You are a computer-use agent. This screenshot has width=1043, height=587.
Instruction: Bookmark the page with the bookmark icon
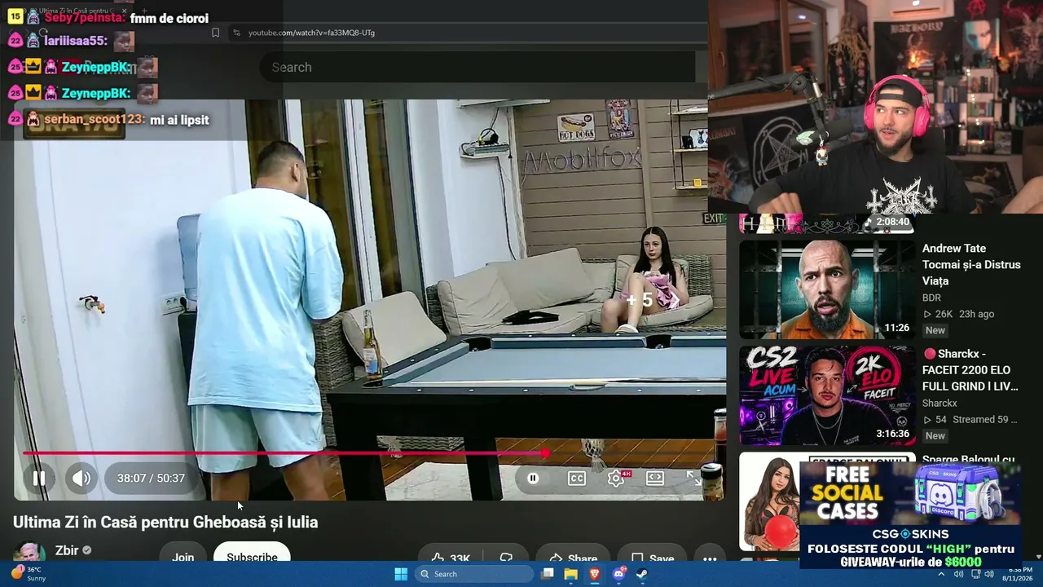(215, 33)
